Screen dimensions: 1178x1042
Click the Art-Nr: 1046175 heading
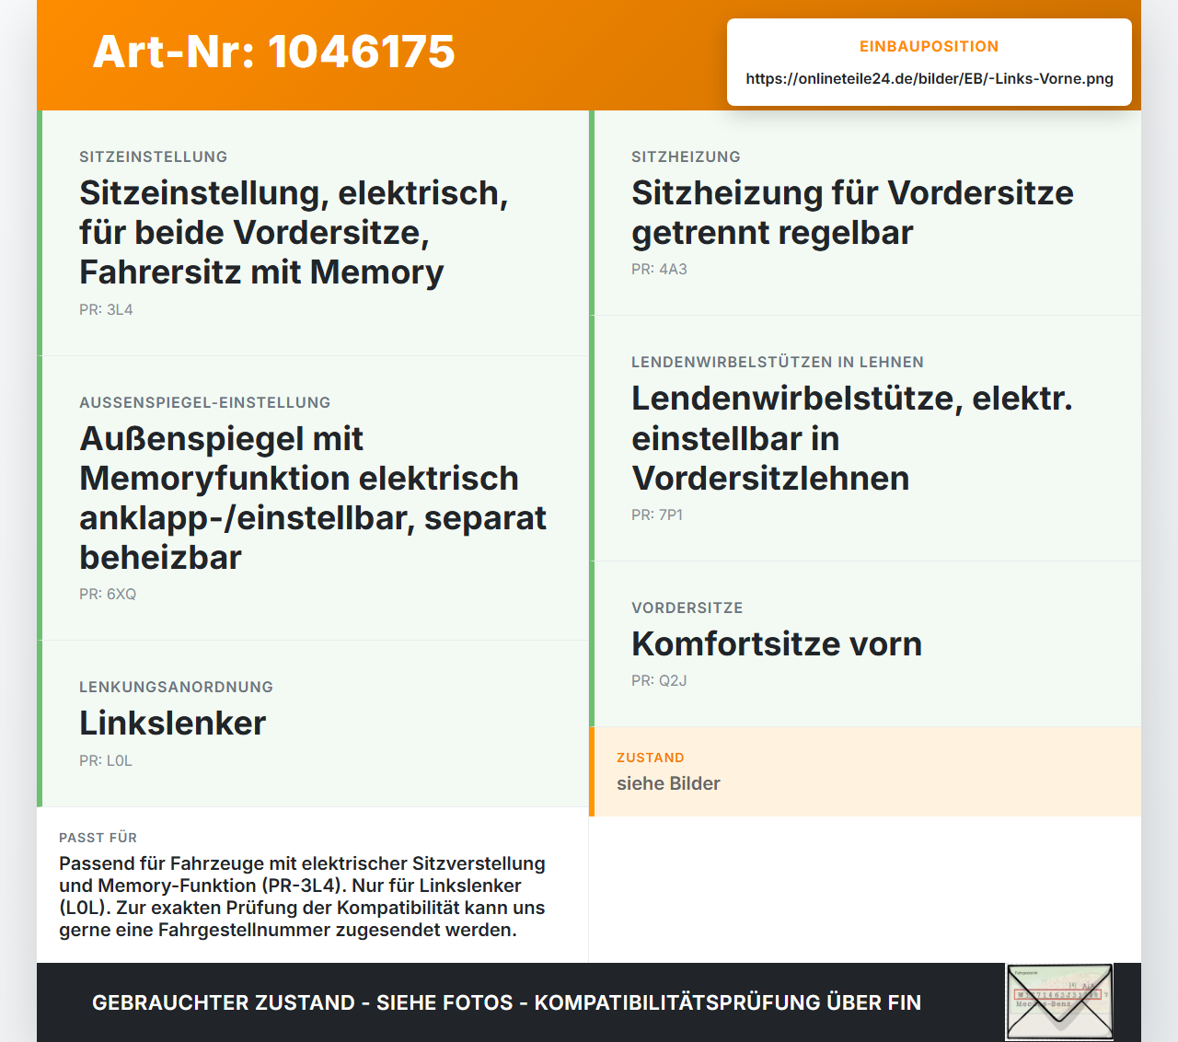pyautogui.click(x=273, y=52)
